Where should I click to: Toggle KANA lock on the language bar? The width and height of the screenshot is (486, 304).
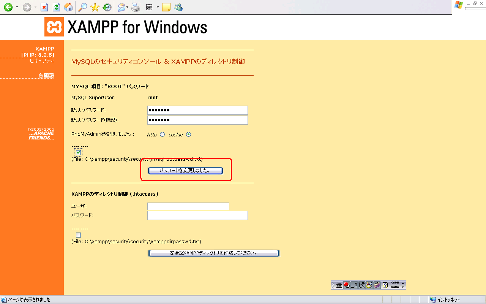[x=395, y=287]
